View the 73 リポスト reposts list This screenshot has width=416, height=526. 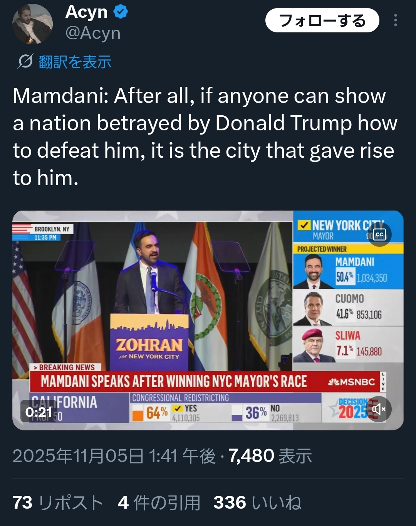[58, 503]
